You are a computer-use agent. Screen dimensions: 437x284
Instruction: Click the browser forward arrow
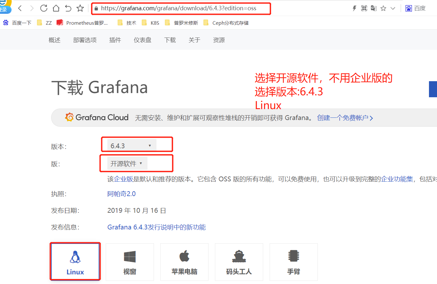pyautogui.click(x=31, y=8)
